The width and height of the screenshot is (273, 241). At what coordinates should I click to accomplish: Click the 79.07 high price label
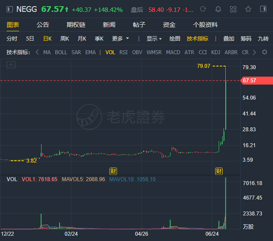(x=204, y=66)
